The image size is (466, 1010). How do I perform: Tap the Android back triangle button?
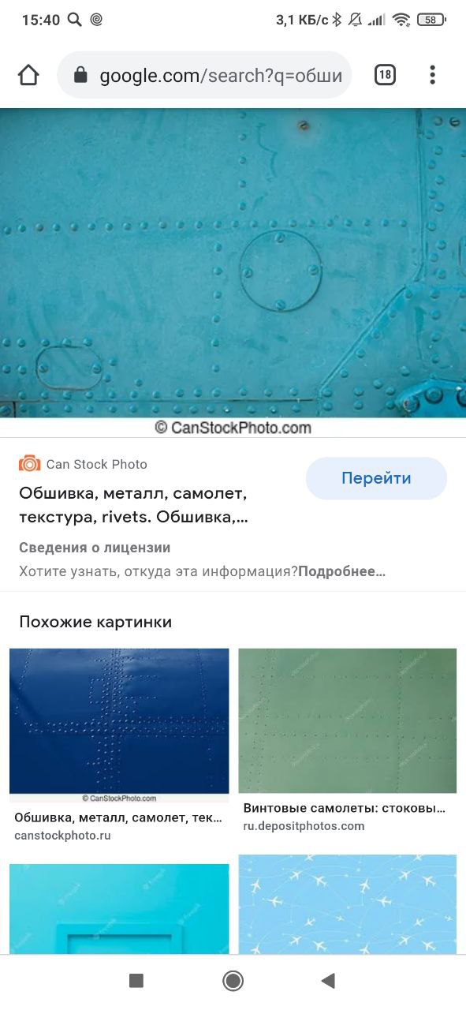pyautogui.click(x=328, y=981)
